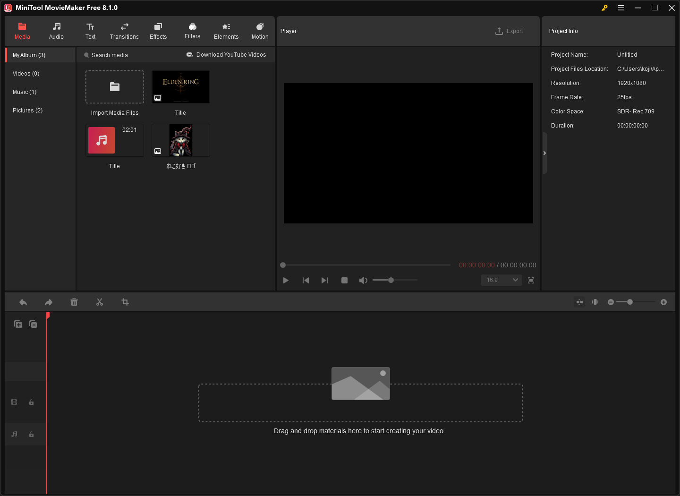Open the Pictures (2) album category
The height and width of the screenshot is (496, 680).
click(28, 111)
